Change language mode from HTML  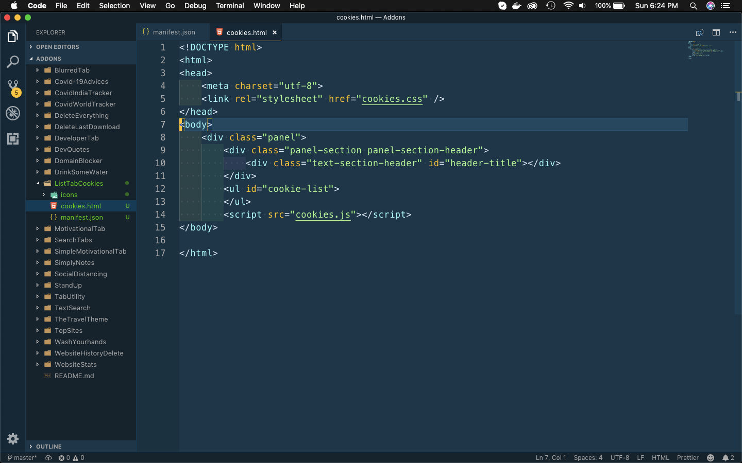[661, 458]
